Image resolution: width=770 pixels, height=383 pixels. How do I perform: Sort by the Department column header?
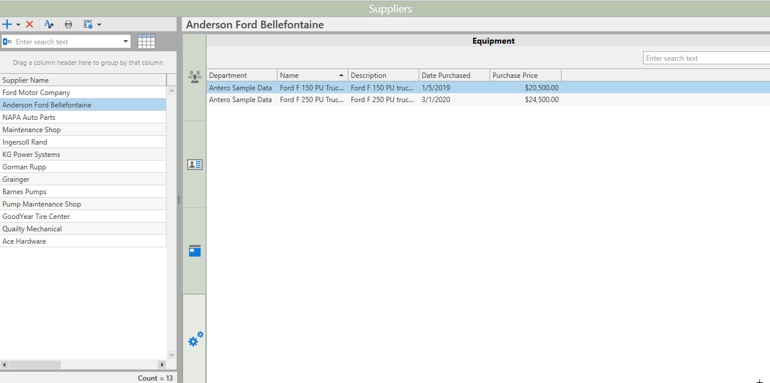(x=242, y=75)
